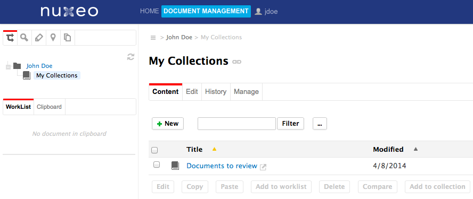Open the documents copy sidebar tab icon

click(68, 38)
